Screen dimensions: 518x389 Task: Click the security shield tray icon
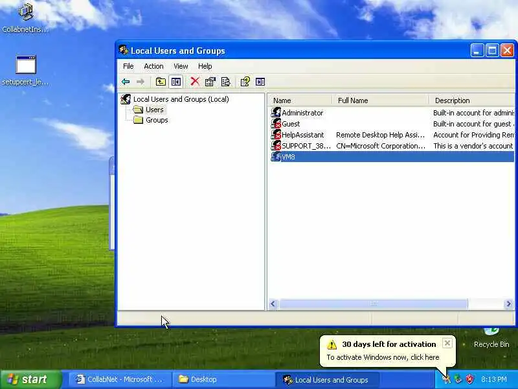[469, 379]
